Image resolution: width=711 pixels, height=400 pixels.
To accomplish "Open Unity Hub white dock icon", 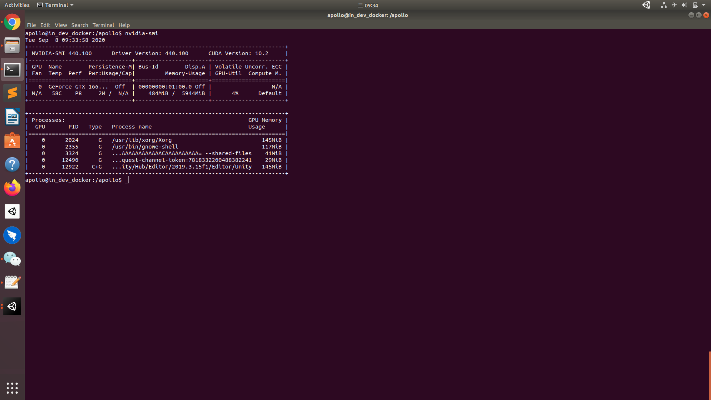I will tap(12, 211).
